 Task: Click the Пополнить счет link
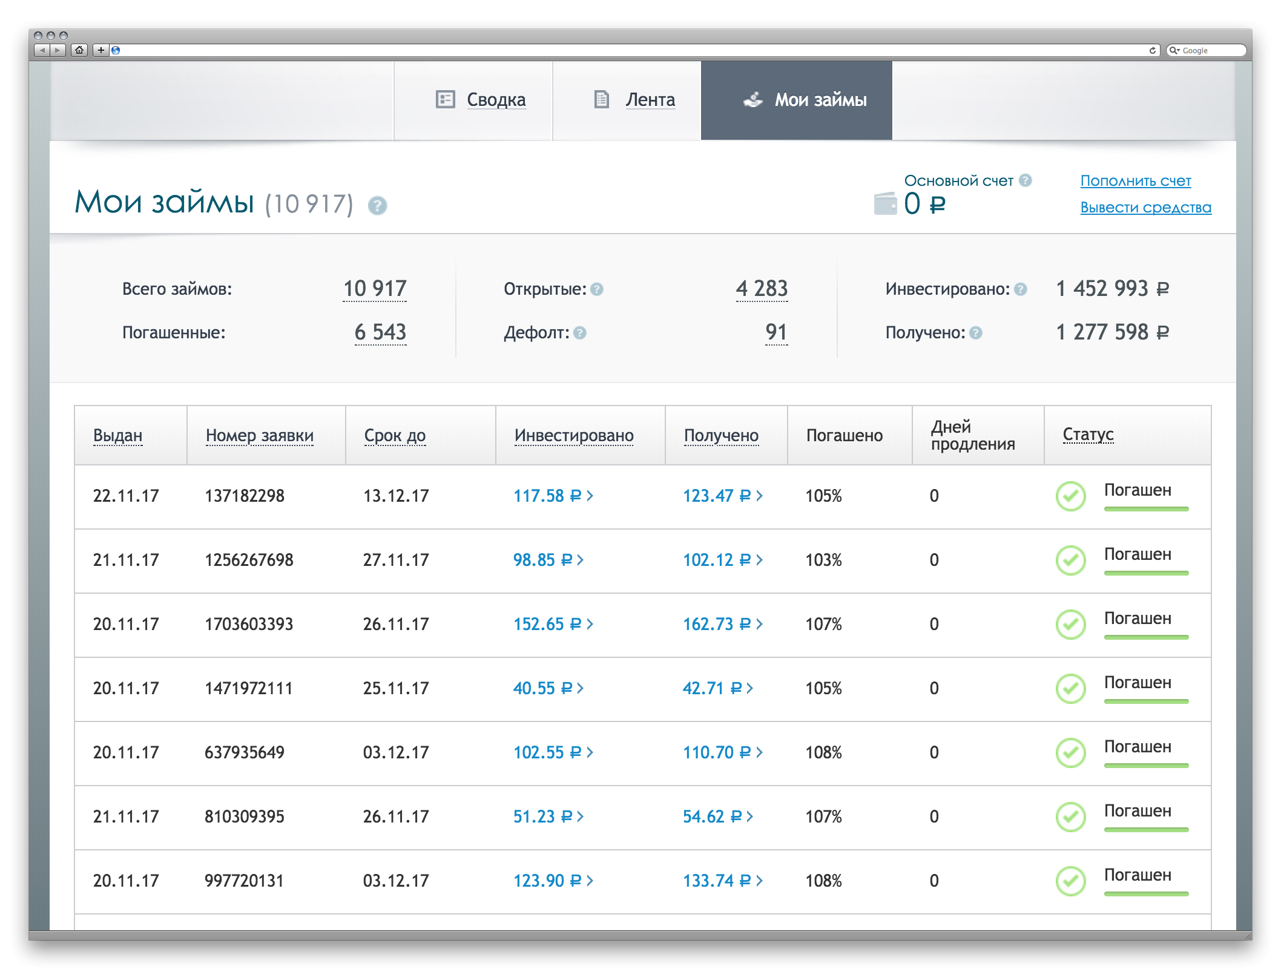coord(1135,180)
